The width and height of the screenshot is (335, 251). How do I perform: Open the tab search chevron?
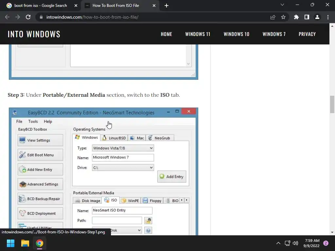pos(282,5)
